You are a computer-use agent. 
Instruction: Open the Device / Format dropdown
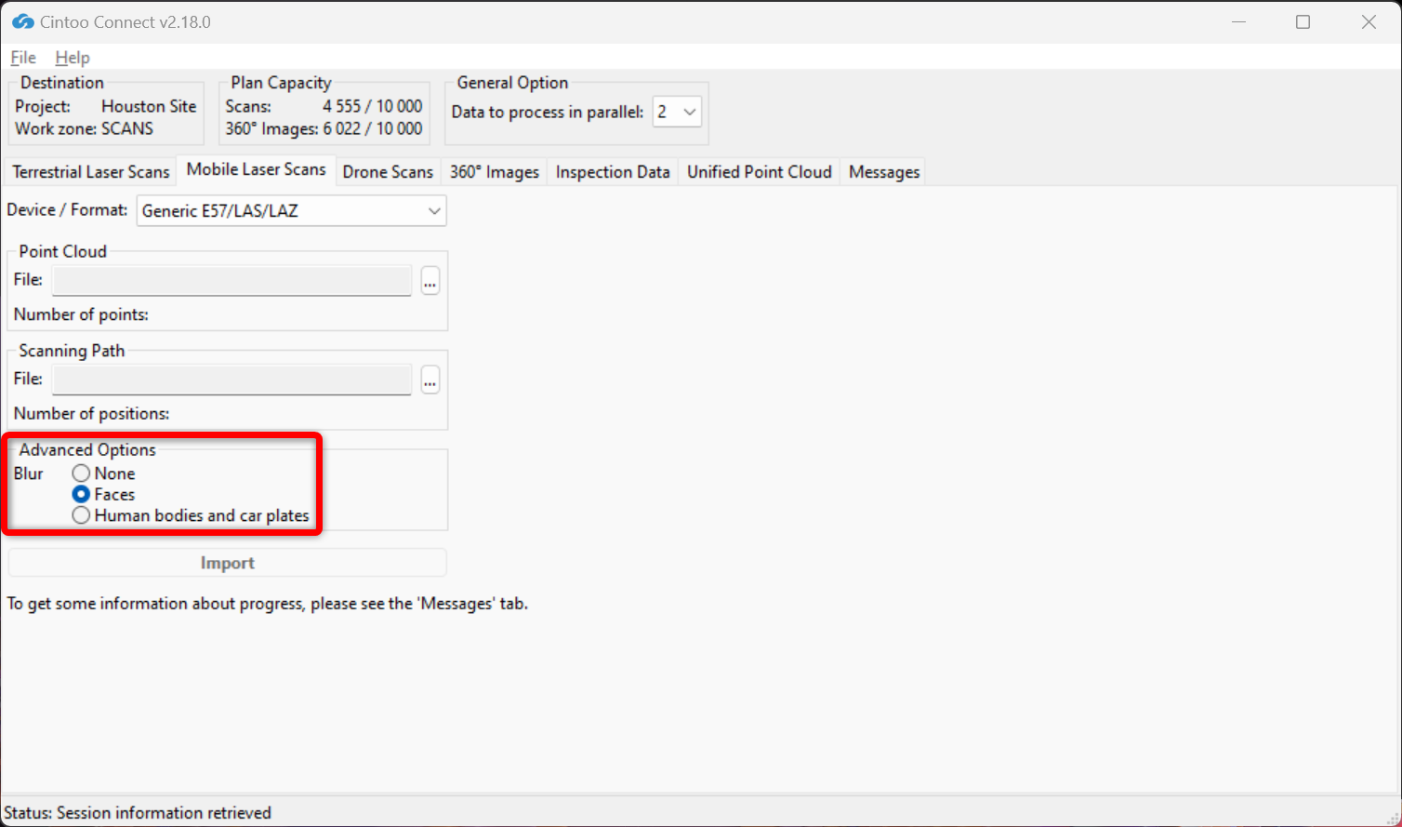291,210
